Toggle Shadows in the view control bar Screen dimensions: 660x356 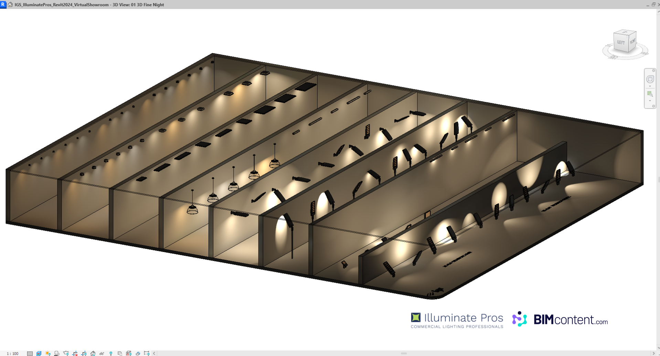(57, 353)
